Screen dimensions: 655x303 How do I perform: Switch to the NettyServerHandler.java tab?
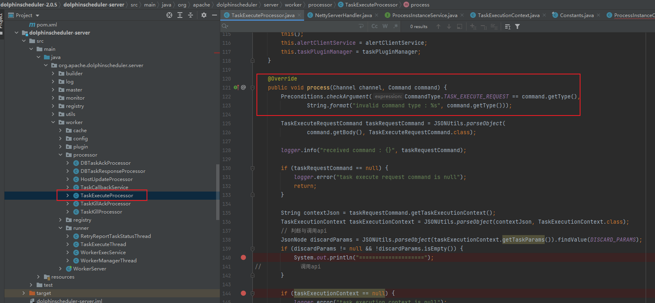click(x=343, y=15)
